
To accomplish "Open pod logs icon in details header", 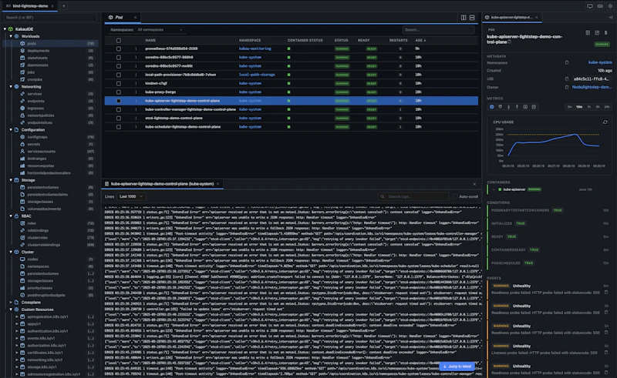I will click(588, 32).
